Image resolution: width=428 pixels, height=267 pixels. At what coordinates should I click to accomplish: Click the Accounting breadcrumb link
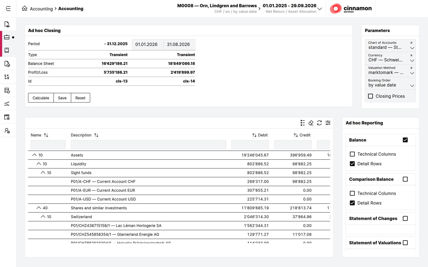[x=41, y=9]
